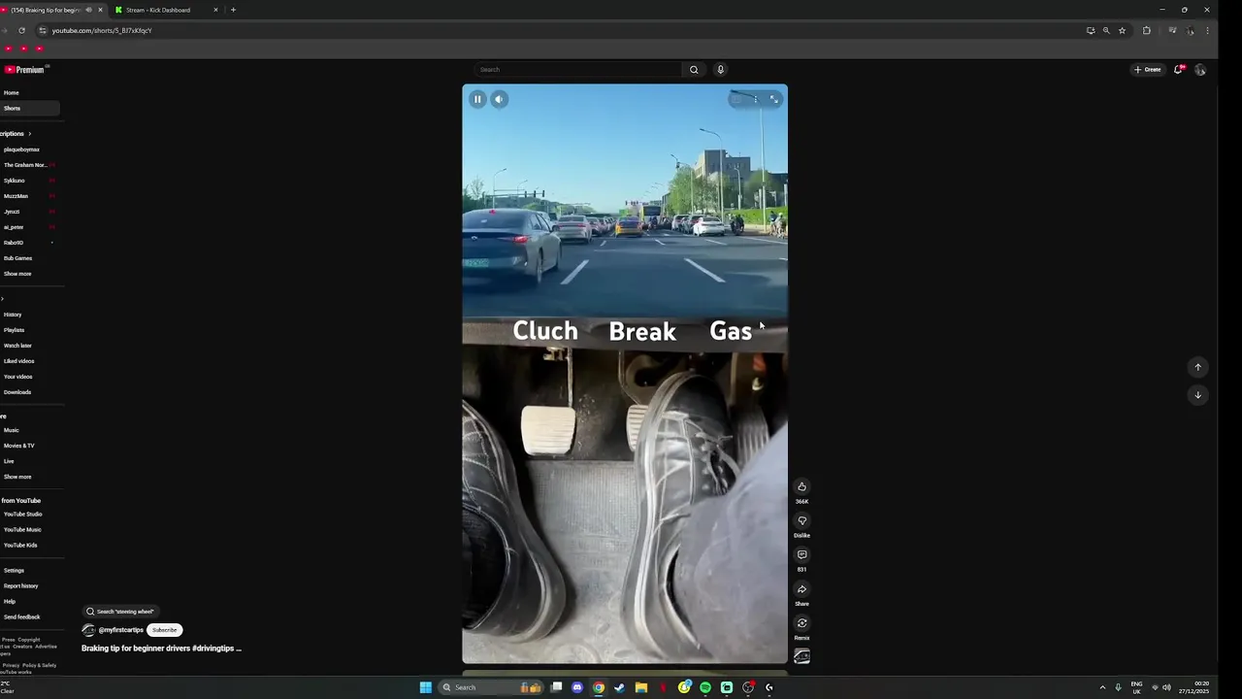Open the ai_peter channel
Viewport: 1242px width, 699px height.
point(14,227)
